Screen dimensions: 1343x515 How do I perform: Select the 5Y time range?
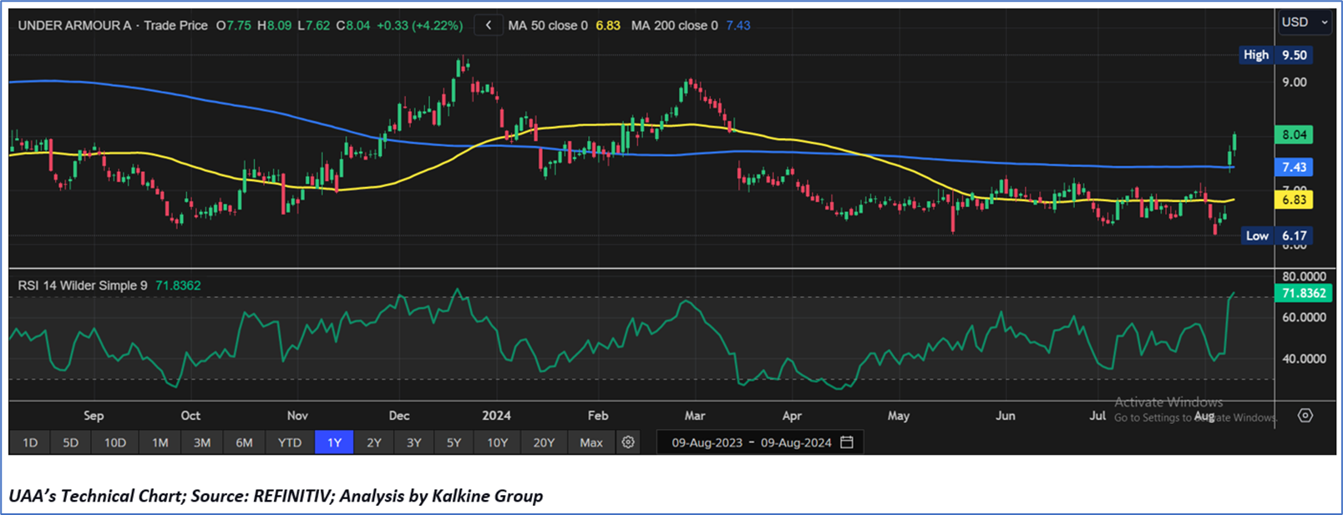coord(454,442)
